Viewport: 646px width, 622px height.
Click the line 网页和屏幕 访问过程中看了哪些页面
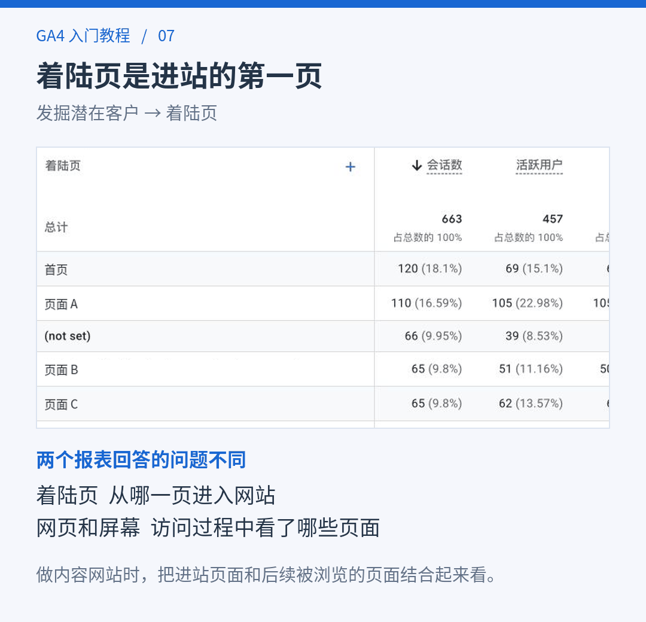click(x=208, y=528)
